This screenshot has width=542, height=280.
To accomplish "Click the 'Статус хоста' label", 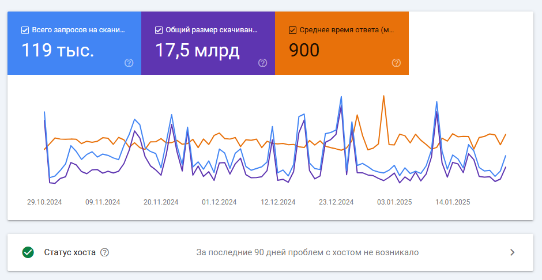I will coord(70,252).
